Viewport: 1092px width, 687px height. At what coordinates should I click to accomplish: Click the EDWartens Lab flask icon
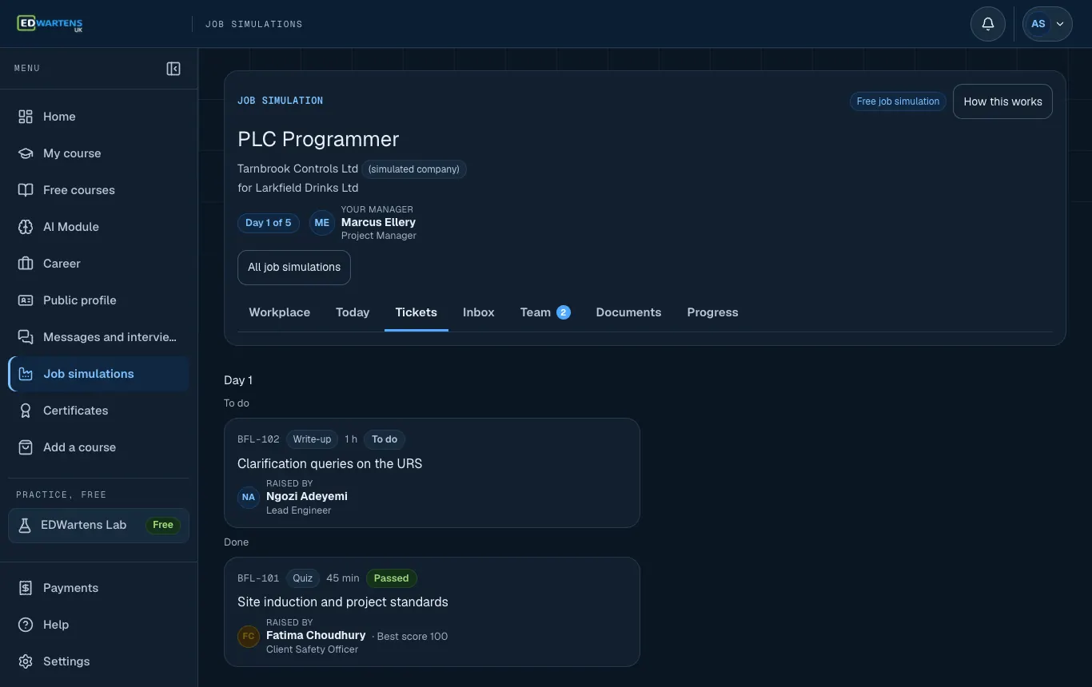25,525
